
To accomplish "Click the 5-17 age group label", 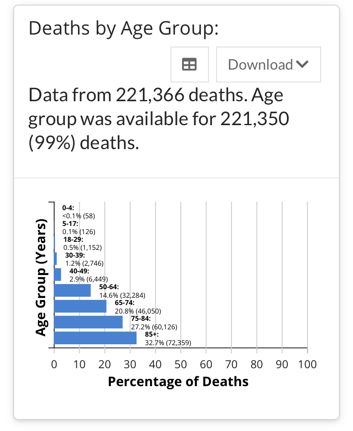I will [70, 224].
